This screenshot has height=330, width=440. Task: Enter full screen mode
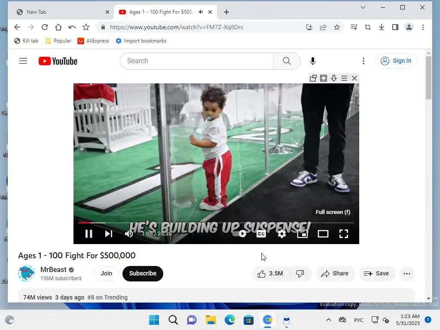click(344, 234)
